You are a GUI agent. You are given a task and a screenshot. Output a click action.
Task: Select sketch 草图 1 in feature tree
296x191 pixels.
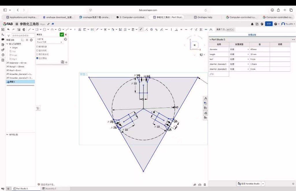21,82
